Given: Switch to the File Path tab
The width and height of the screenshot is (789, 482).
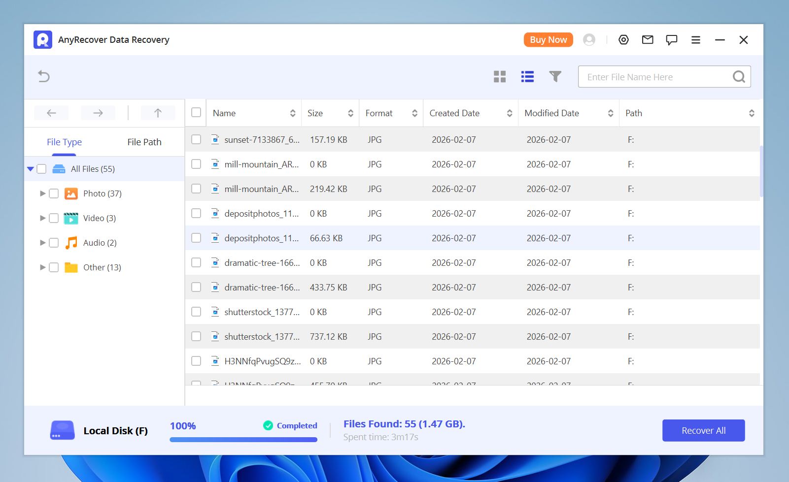Looking at the screenshot, I should tap(144, 142).
